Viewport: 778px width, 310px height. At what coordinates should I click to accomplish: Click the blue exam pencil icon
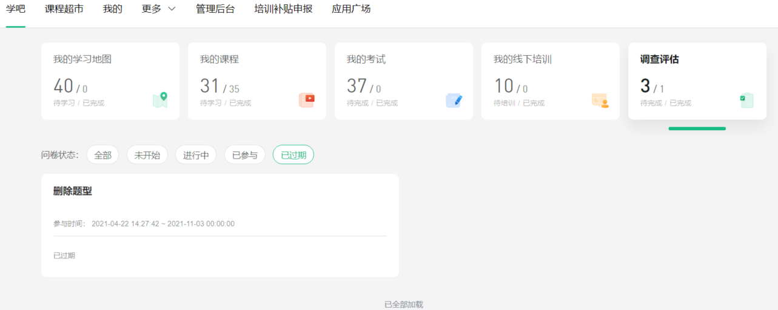(x=454, y=100)
